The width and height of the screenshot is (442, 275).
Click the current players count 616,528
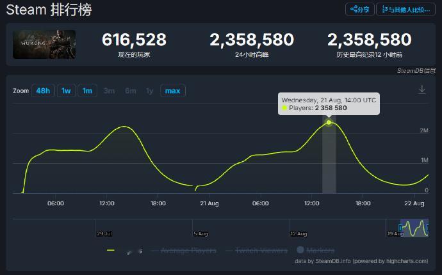click(x=134, y=40)
